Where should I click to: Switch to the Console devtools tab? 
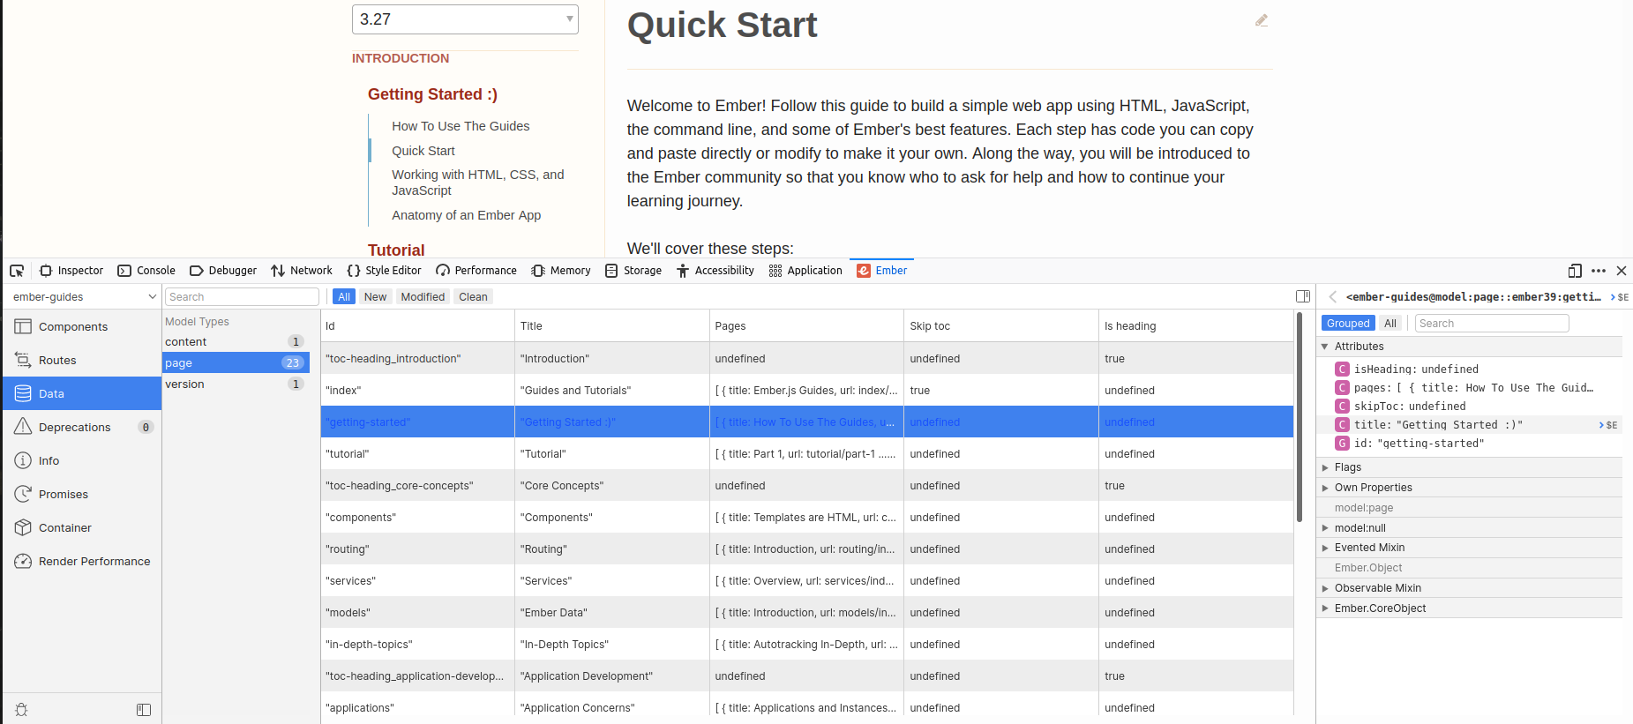pyautogui.click(x=146, y=271)
